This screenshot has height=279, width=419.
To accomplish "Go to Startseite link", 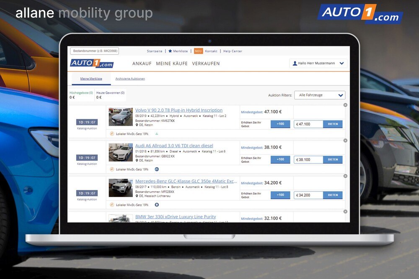I will 155,51.
